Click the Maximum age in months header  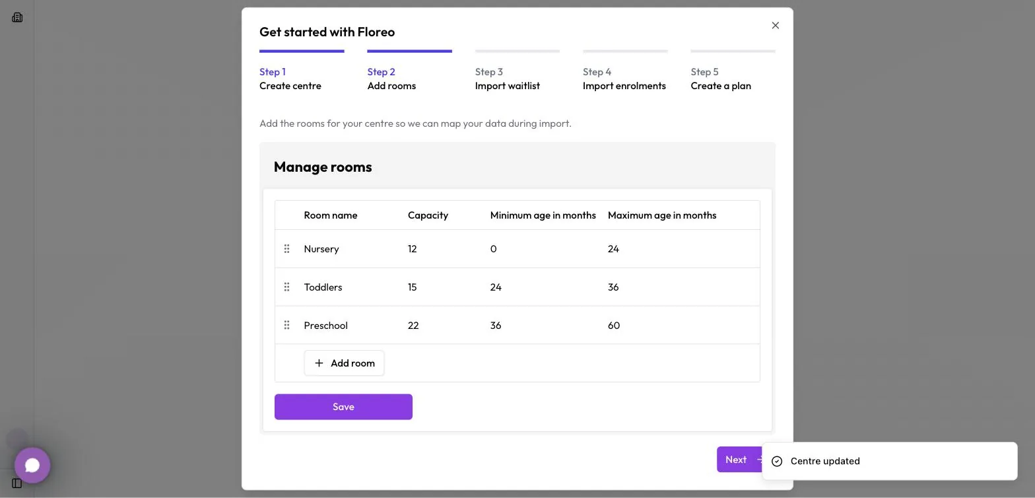tap(662, 215)
